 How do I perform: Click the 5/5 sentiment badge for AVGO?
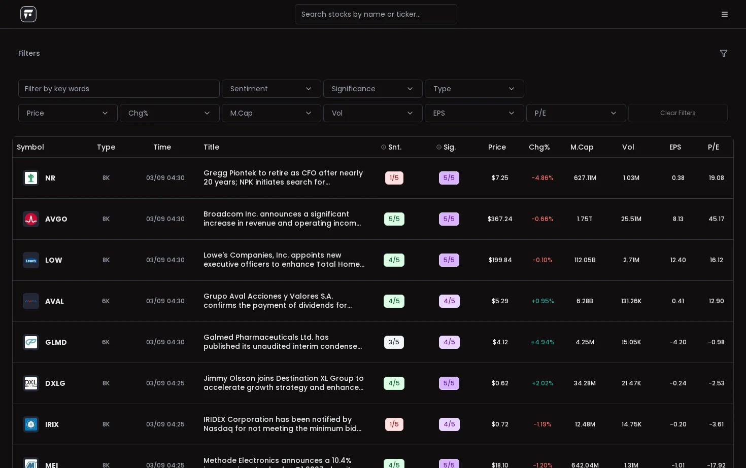click(x=394, y=219)
